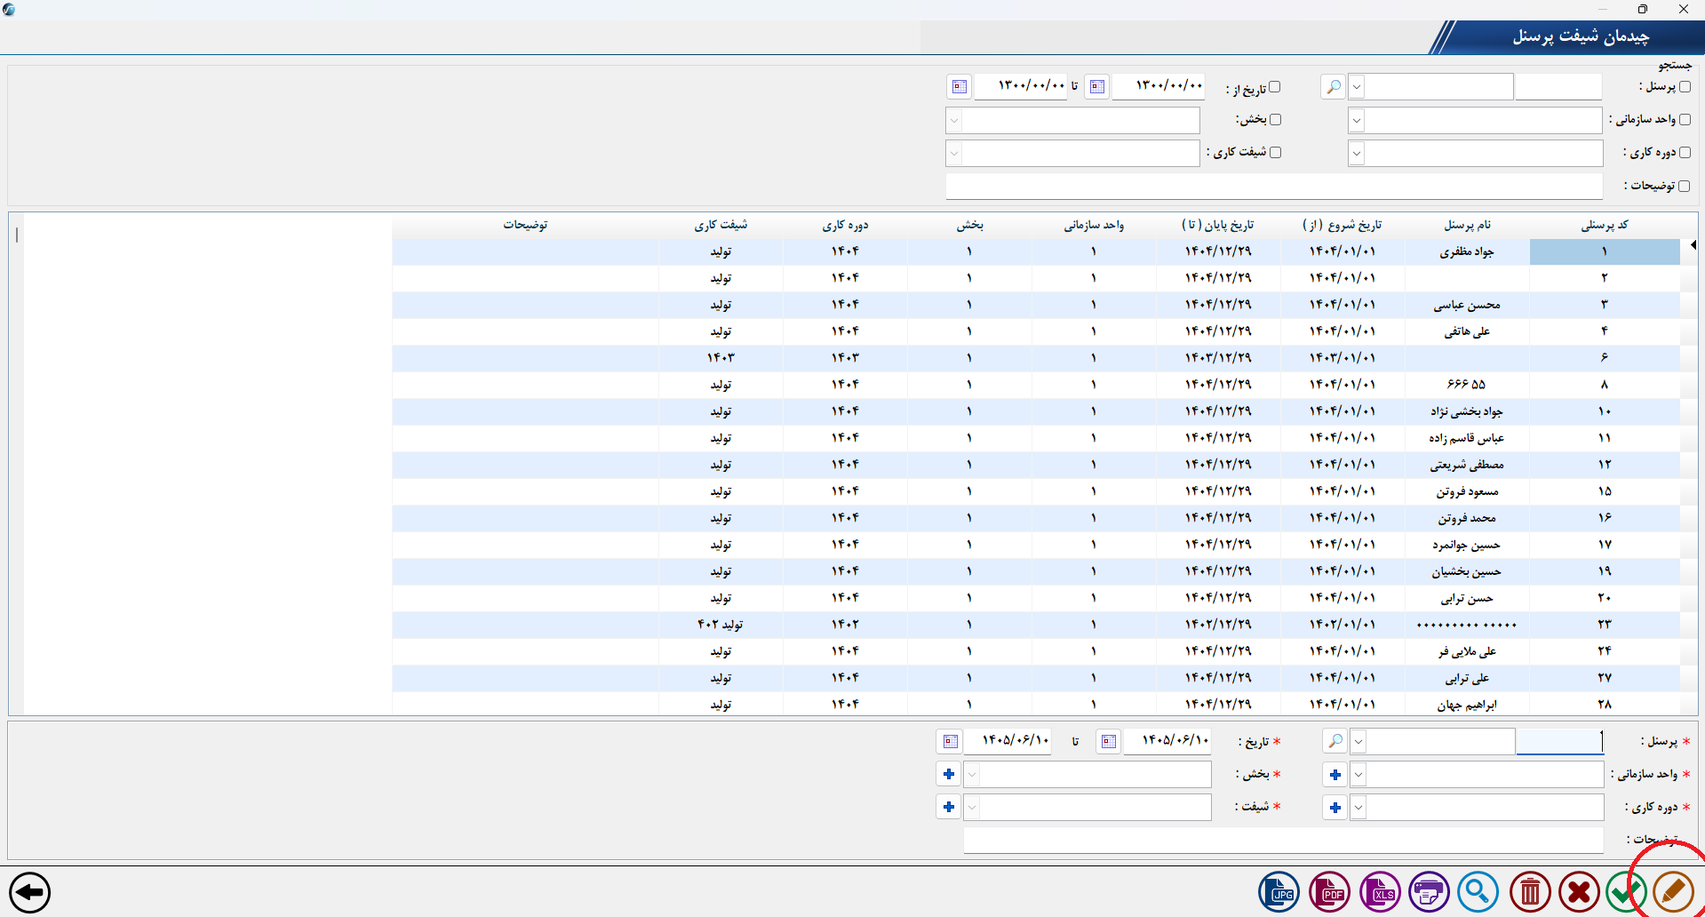Image resolution: width=1705 pixels, height=917 pixels.
Task: Click shift cell تولید ۴۰۲
Action: [721, 625]
